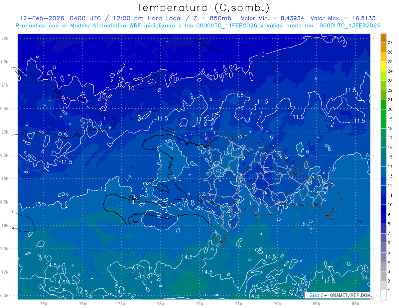
Task: Click the '70W' longitude axis label
Action: [278, 304]
